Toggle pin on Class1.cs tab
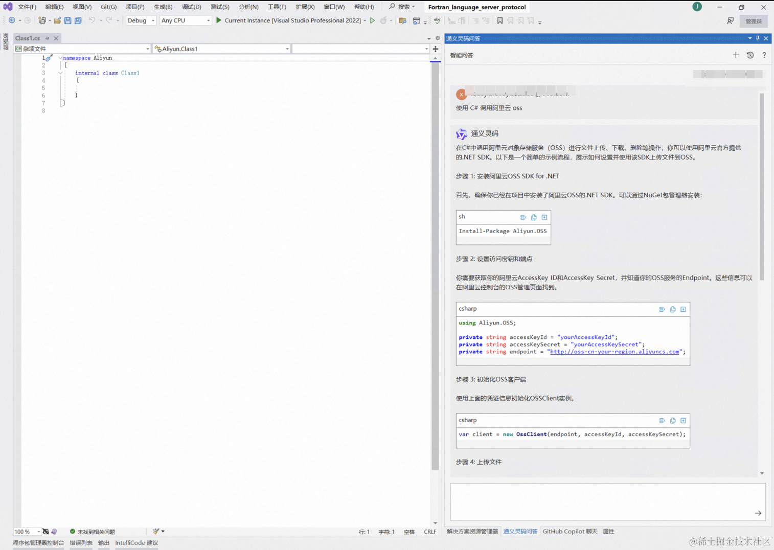The height and width of the screenshot is (550, 774). (47, 38)
